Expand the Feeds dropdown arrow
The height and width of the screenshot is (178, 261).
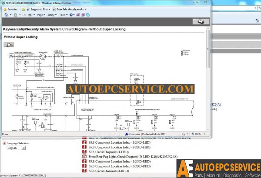point(20,15)
